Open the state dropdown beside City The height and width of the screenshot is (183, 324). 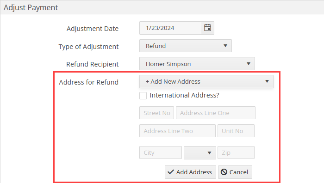coord(200,152)
